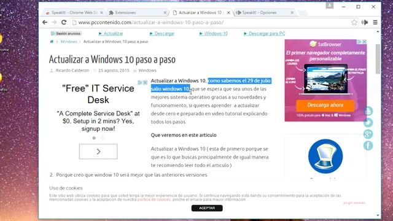393x221 pixels.
Task: Click the highlighted text salio windows 10
Action: pyautogui.click(x=170, y=89)
